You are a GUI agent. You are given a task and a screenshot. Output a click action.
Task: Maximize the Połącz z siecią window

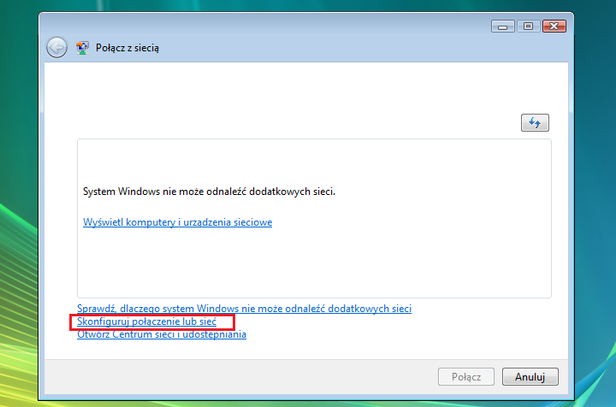[529, 27]
